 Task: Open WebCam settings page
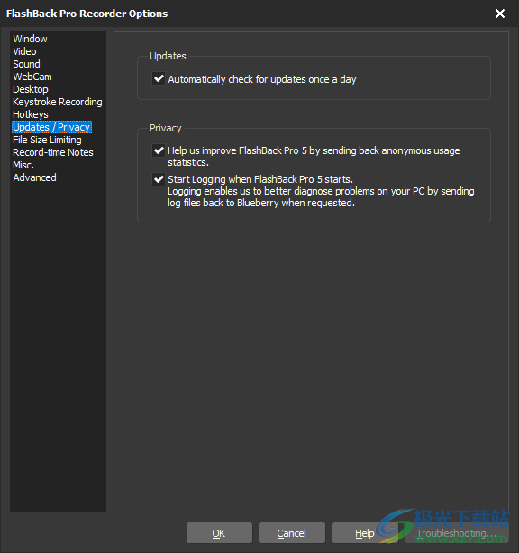coord(32,77)
